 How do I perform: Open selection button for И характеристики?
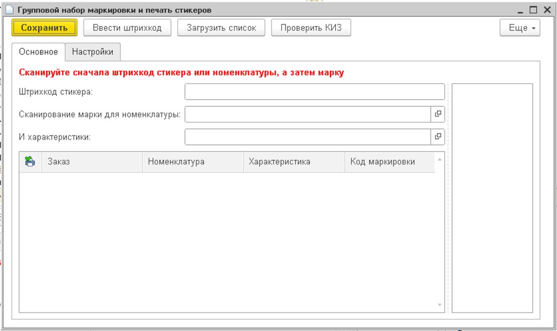438,137
